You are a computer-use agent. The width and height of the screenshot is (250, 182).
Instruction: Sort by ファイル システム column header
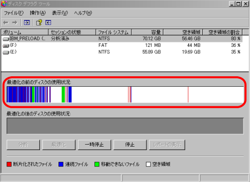pos(113,32)
